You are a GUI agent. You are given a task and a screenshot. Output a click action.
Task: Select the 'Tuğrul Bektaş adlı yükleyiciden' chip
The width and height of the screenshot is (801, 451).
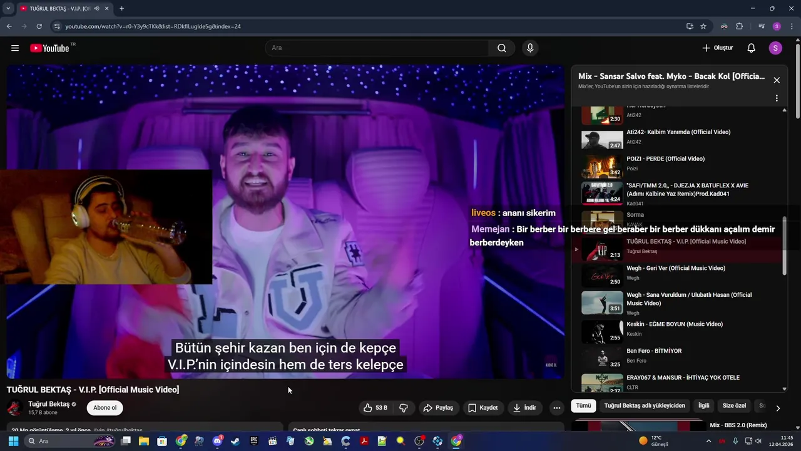click(645, 406)
